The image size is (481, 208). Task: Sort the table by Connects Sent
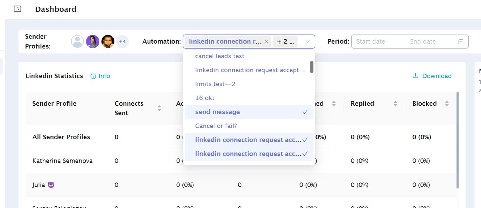pos(159,108)
